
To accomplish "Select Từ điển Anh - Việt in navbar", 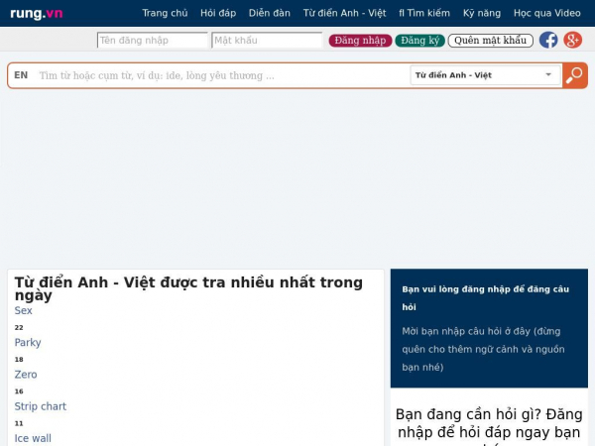I will pyautogui.click(x=344, y=13).
